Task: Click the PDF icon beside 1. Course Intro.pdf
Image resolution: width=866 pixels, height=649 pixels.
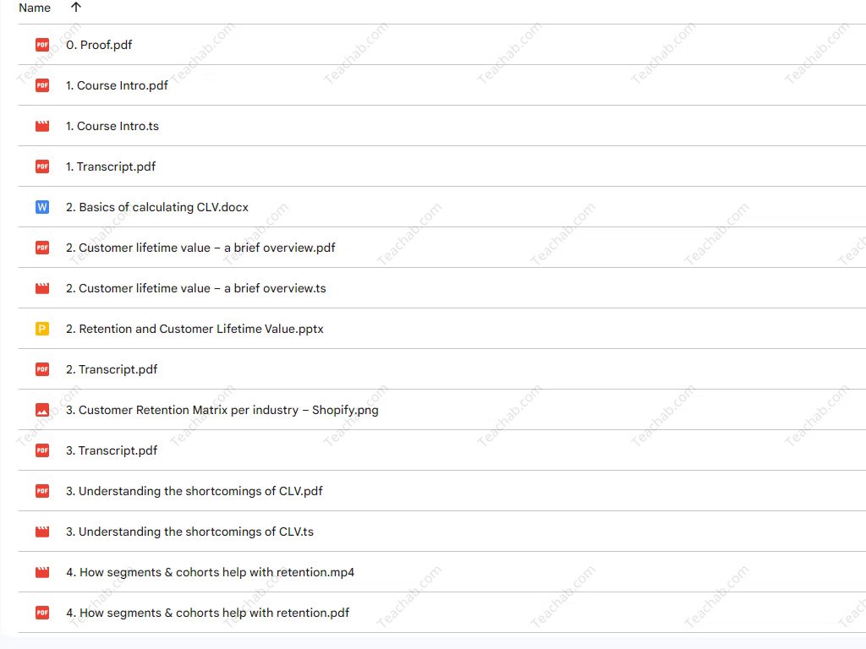Action: [42, 85]
